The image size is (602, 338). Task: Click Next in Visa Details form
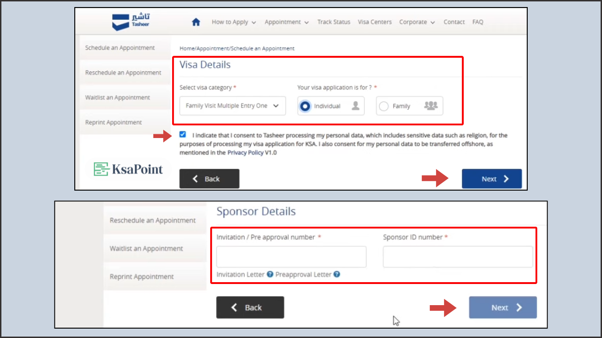(492, 179)
